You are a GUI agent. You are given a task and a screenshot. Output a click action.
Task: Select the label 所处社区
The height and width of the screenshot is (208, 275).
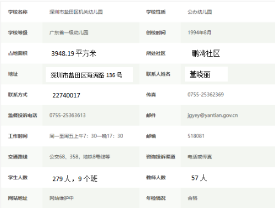point(156,53)
